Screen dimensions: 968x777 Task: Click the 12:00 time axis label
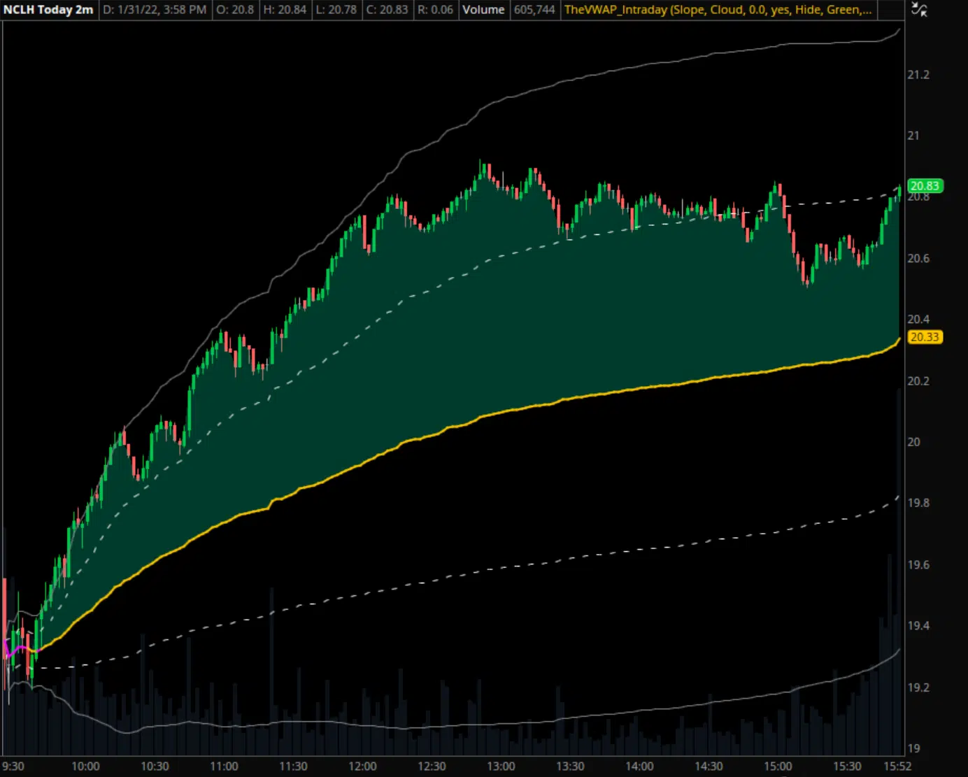[x=362, y=767]
